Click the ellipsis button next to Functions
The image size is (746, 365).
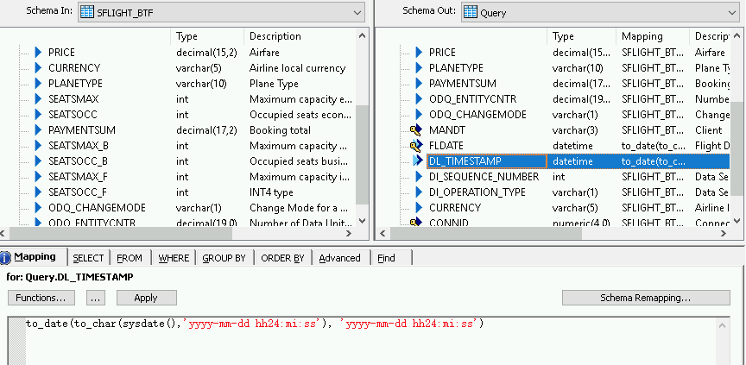[96, 298]
